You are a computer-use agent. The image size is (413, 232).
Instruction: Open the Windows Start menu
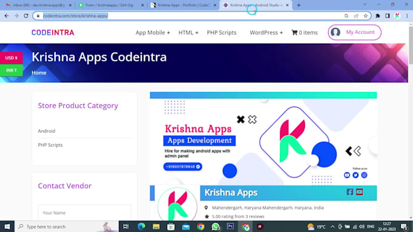click(7, 227)
